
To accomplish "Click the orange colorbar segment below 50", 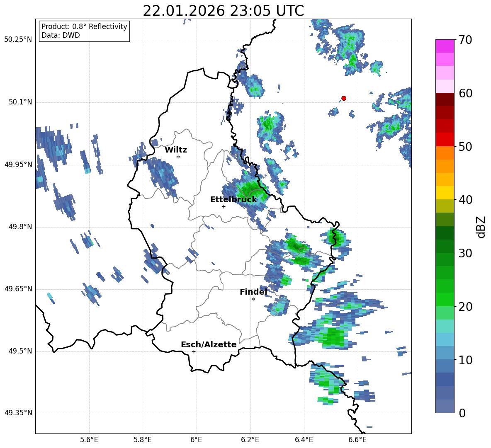I will coord(445,153).
